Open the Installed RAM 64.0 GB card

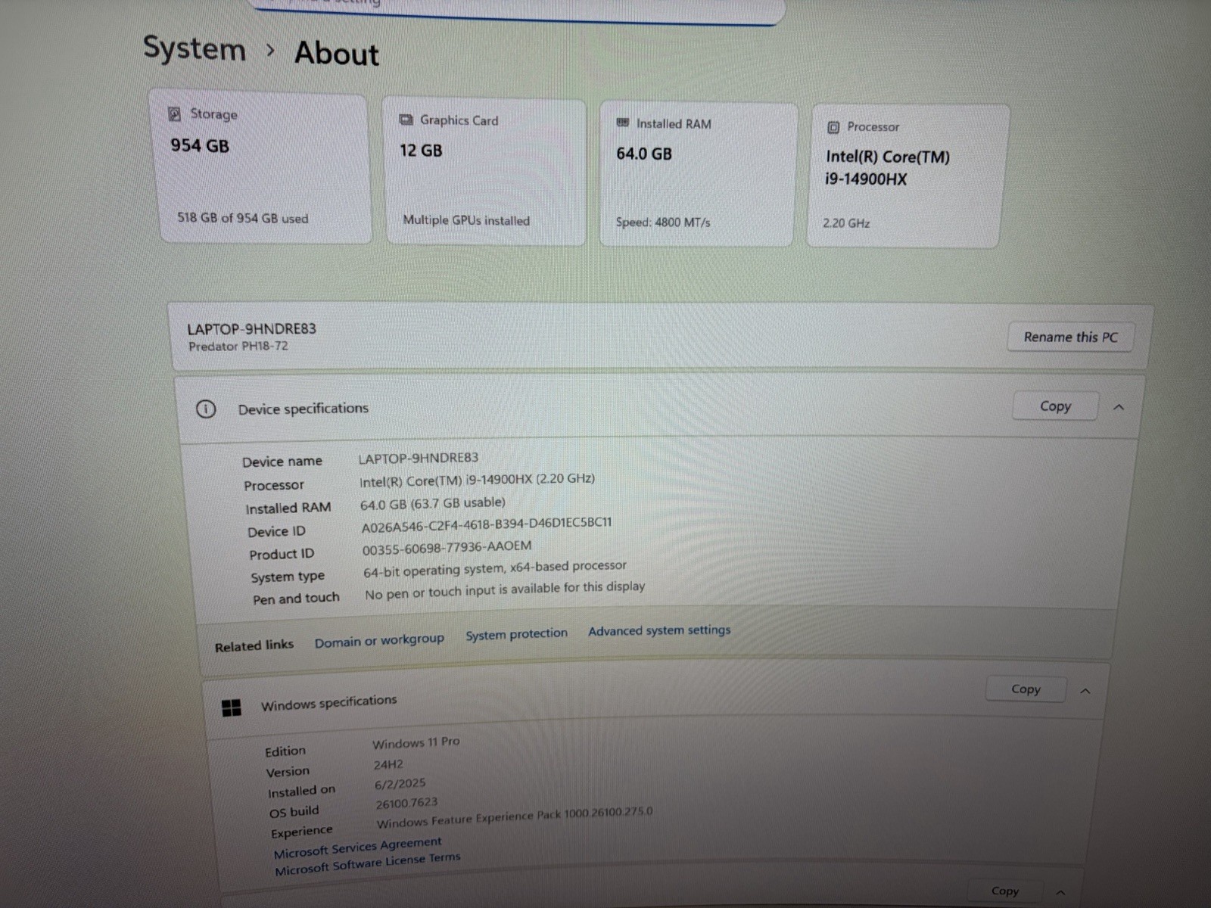tap(698, 174)
